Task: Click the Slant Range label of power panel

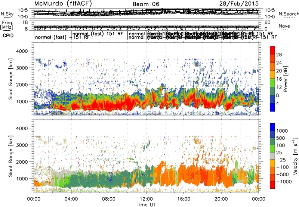Action: [10, 79]
